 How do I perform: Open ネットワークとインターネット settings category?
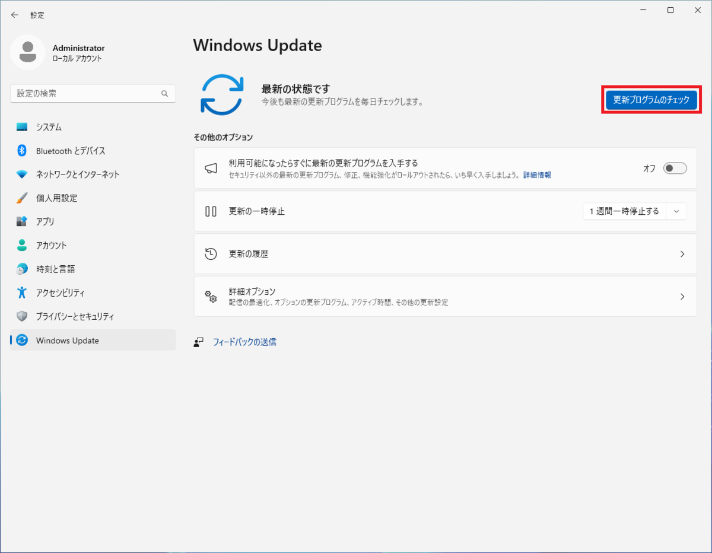coord(93,174)
